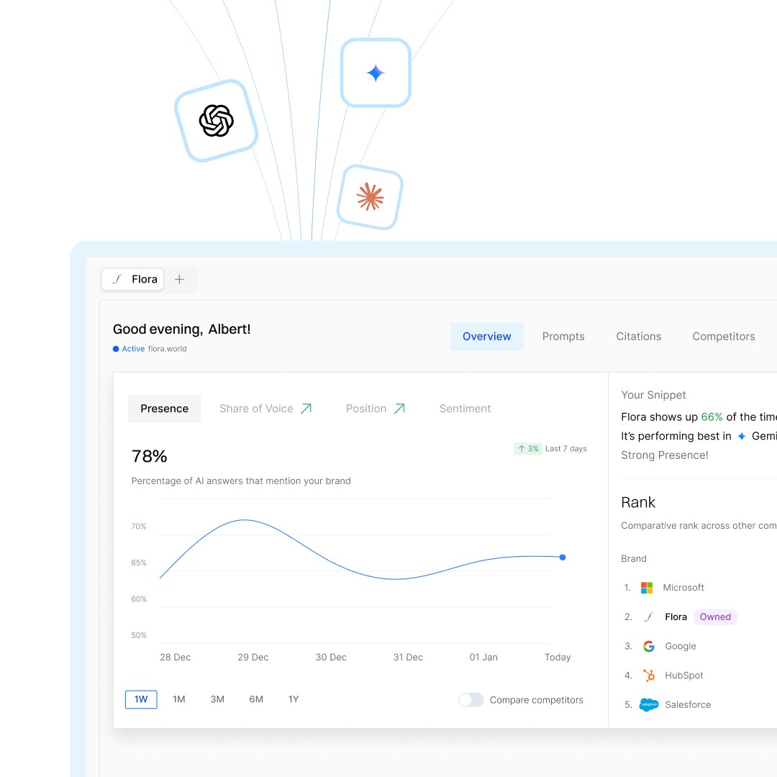This screenshot has height=777, width=777.
Task: Click the Owned badge next to Flora
Action: pos(715,617)
